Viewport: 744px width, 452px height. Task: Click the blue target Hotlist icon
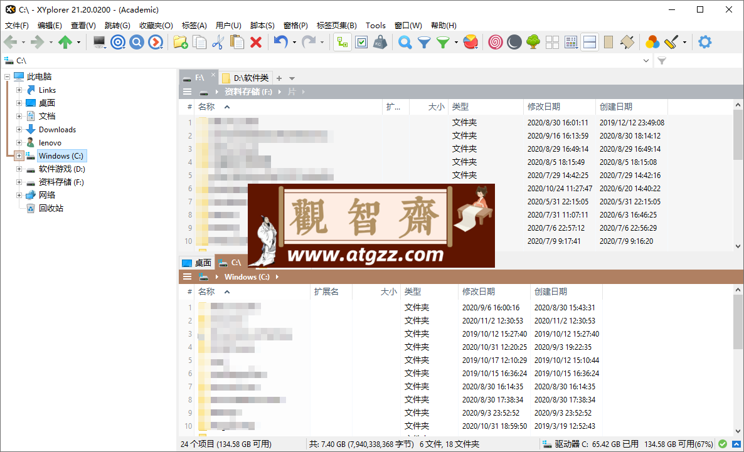tap(118, 42)
